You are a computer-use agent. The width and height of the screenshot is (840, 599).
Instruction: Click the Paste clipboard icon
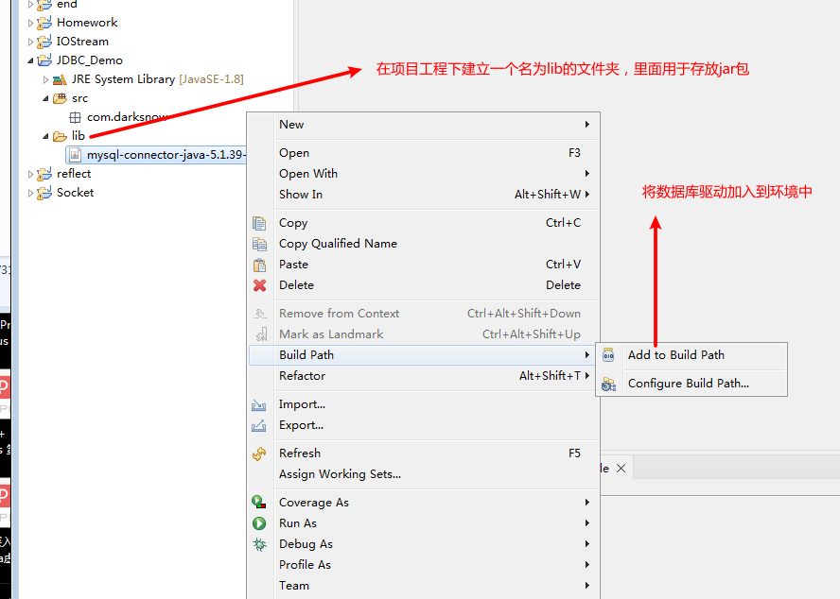pyautogui.click(x=259, y=265)
